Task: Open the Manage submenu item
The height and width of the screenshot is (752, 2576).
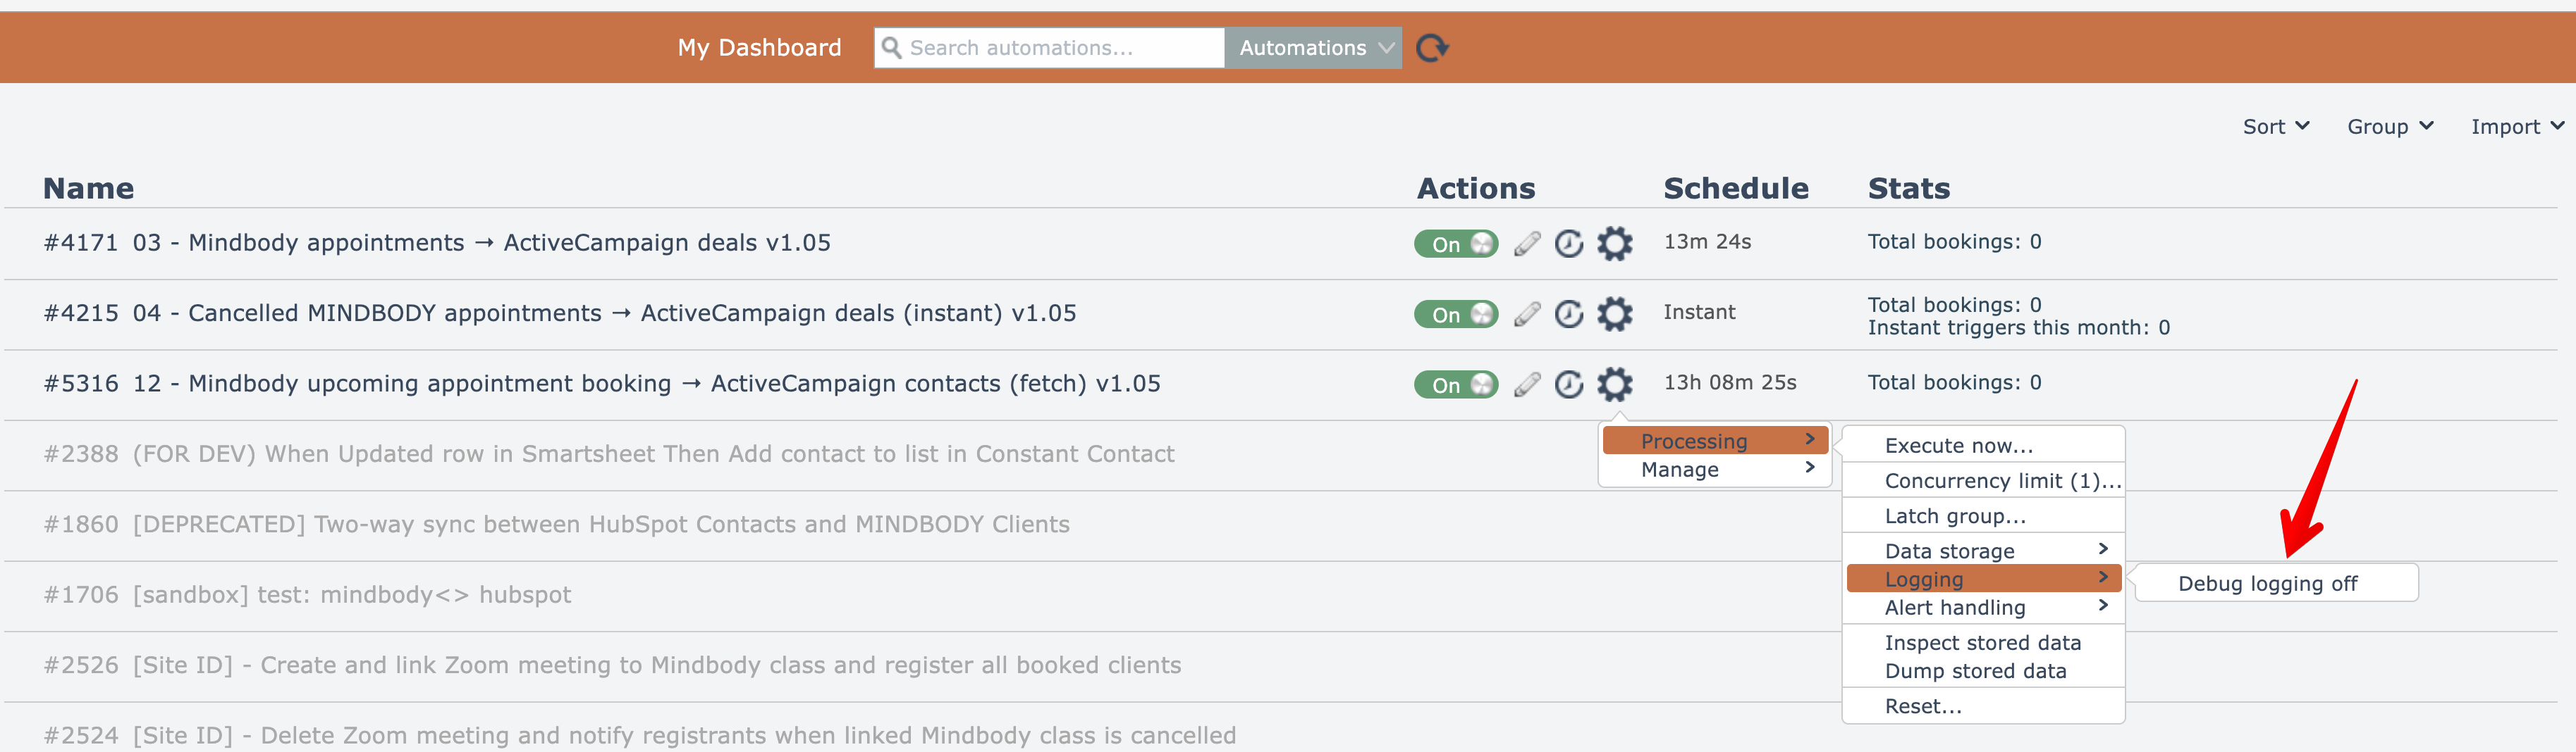Action: click(x=1680, y=470)
